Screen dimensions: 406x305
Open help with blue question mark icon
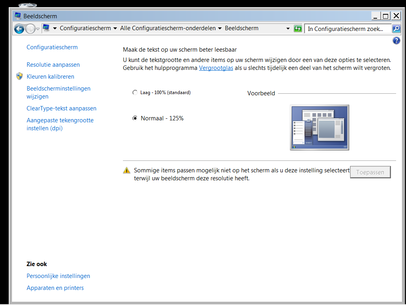396,41
